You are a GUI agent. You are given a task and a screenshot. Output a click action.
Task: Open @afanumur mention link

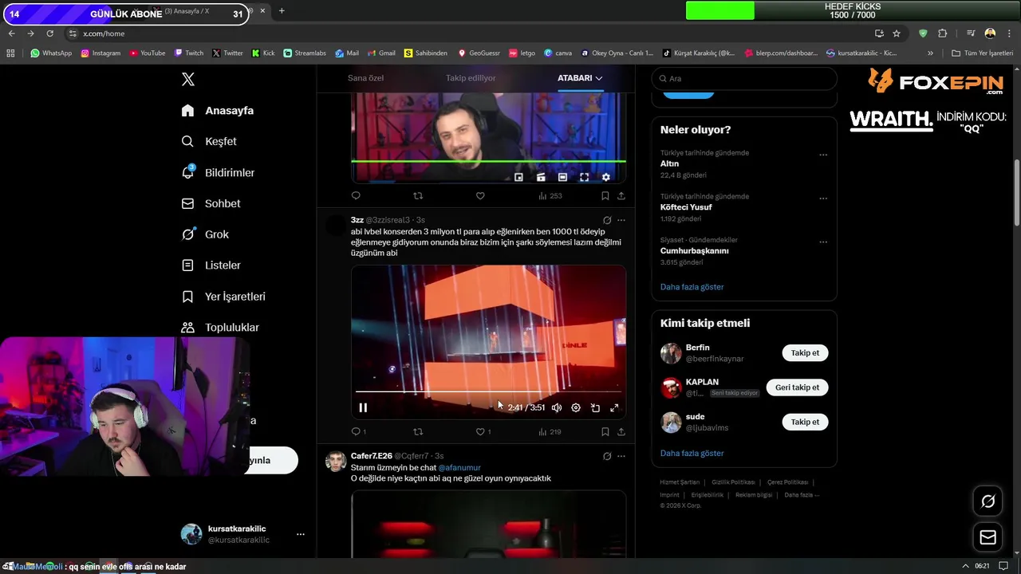pyautogui.click(x=459, y=467)
